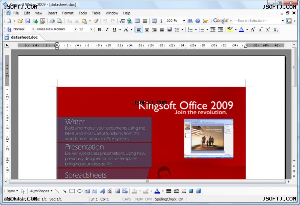This screenshot has height=205, width=300.
Task: Decrease font size with A- icon
Action: click(x=260, y=30)
